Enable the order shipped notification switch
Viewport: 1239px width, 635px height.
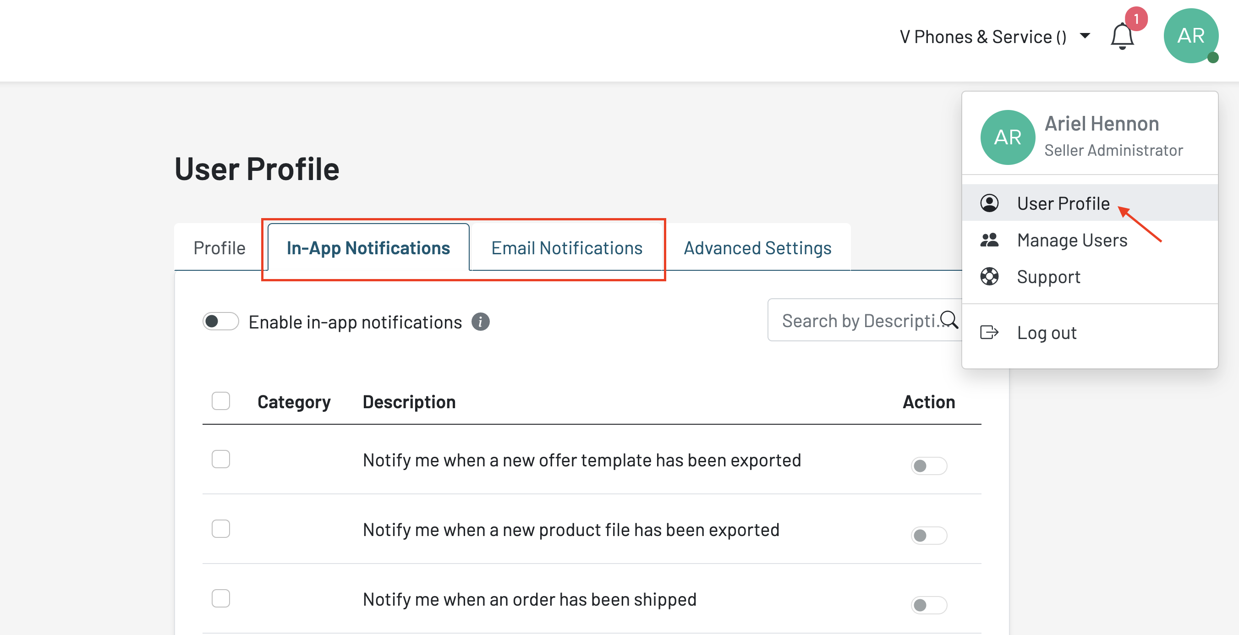928,605
